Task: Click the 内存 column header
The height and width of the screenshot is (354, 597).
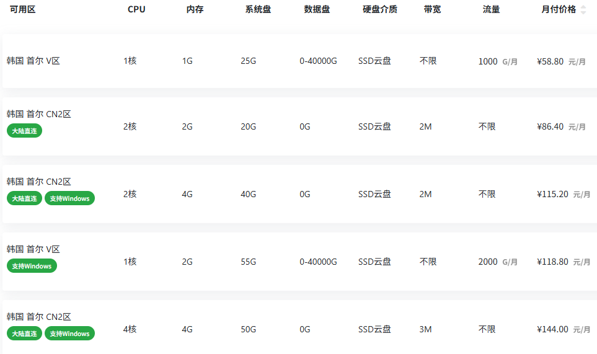Action: (195, 10)
